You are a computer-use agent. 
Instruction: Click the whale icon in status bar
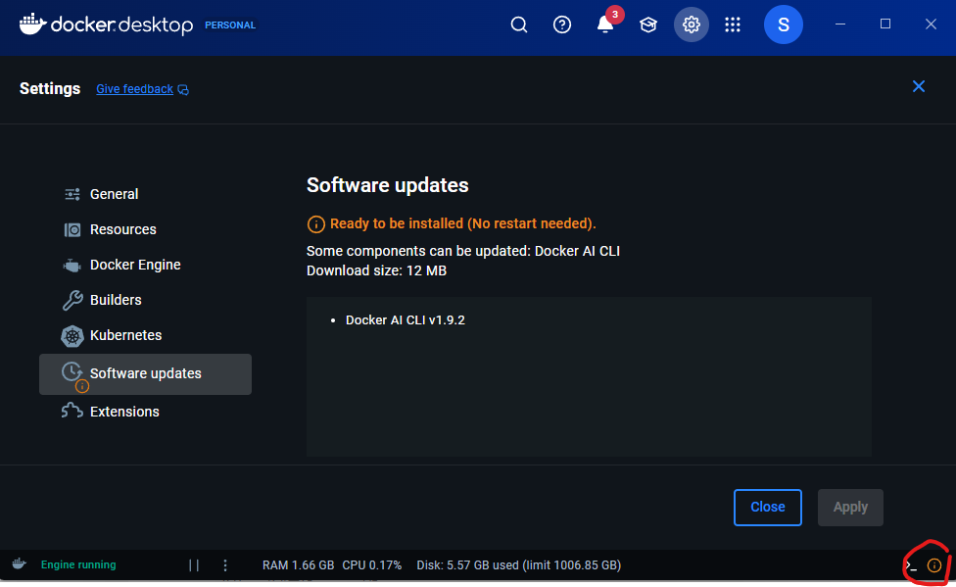(20, 563)
